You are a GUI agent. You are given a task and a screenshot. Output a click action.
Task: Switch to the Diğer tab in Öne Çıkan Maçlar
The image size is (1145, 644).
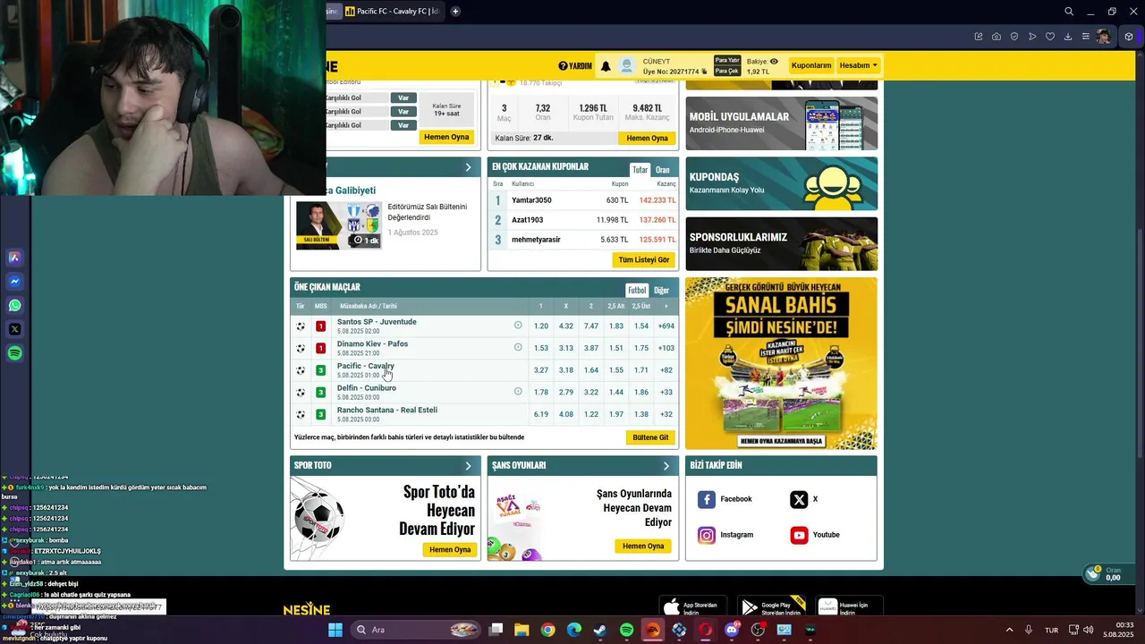tap(661, 290)
